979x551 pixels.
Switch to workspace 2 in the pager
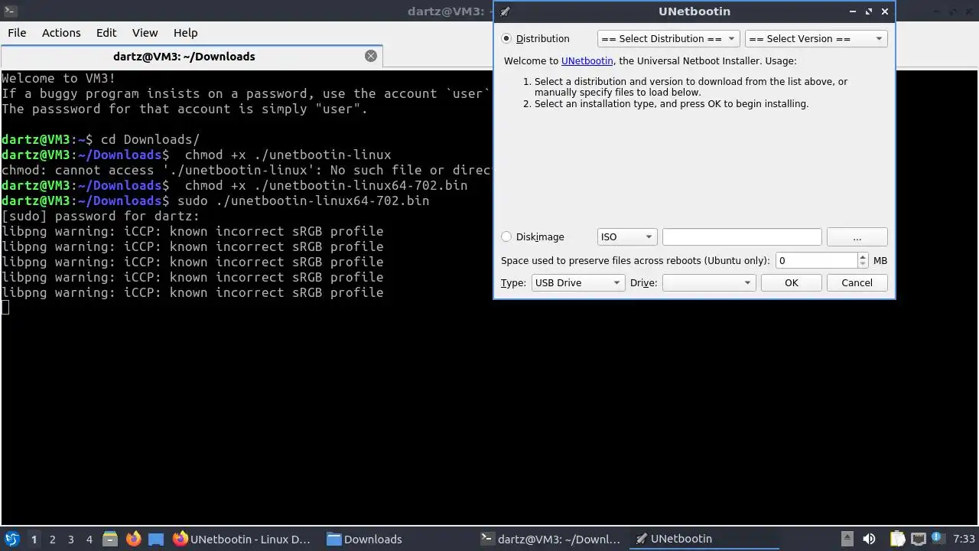coord(52,539)
